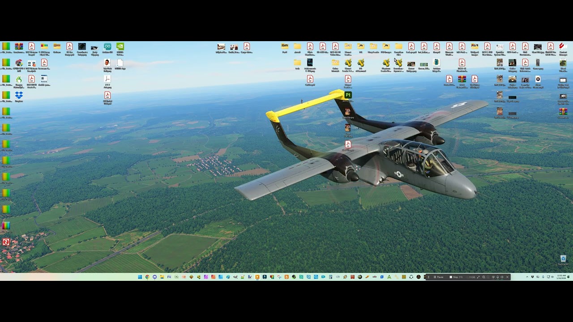Stop the screen recording

pyautogui.click(x=456, y=277)
